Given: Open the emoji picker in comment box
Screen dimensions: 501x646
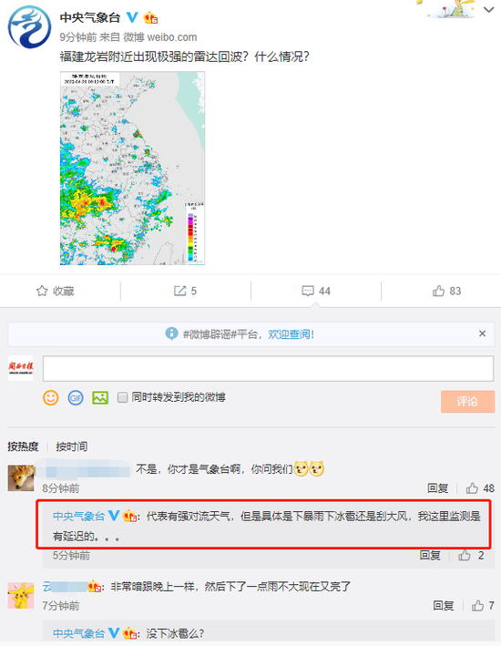Looking at the screenshot, I should tap(51, 397).
